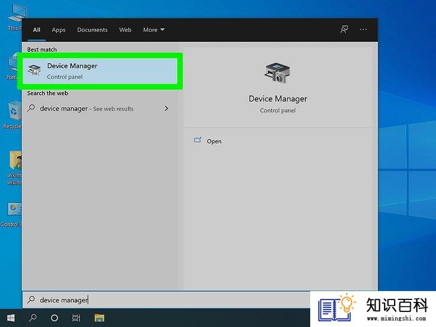This screenshot has width=436, height=327.
Task: Expand the More dropdown
Action: (154, 30)
